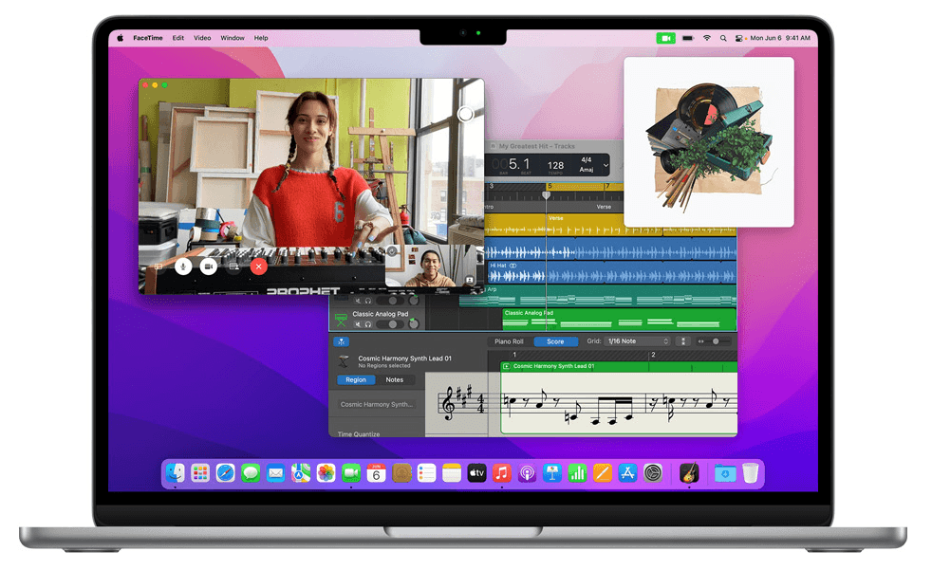The width and height of the screenshot is (932, 570).
Task: Open Calendar from the Dock
Action: pos(376,473)
